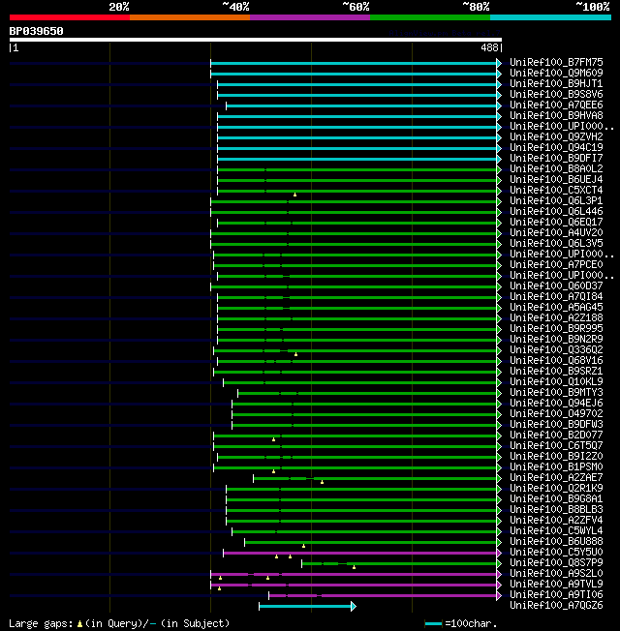Click the UniRef100_B9R995 label
The height and width of the screenshot is (631, 620).
tap(556, 329)
